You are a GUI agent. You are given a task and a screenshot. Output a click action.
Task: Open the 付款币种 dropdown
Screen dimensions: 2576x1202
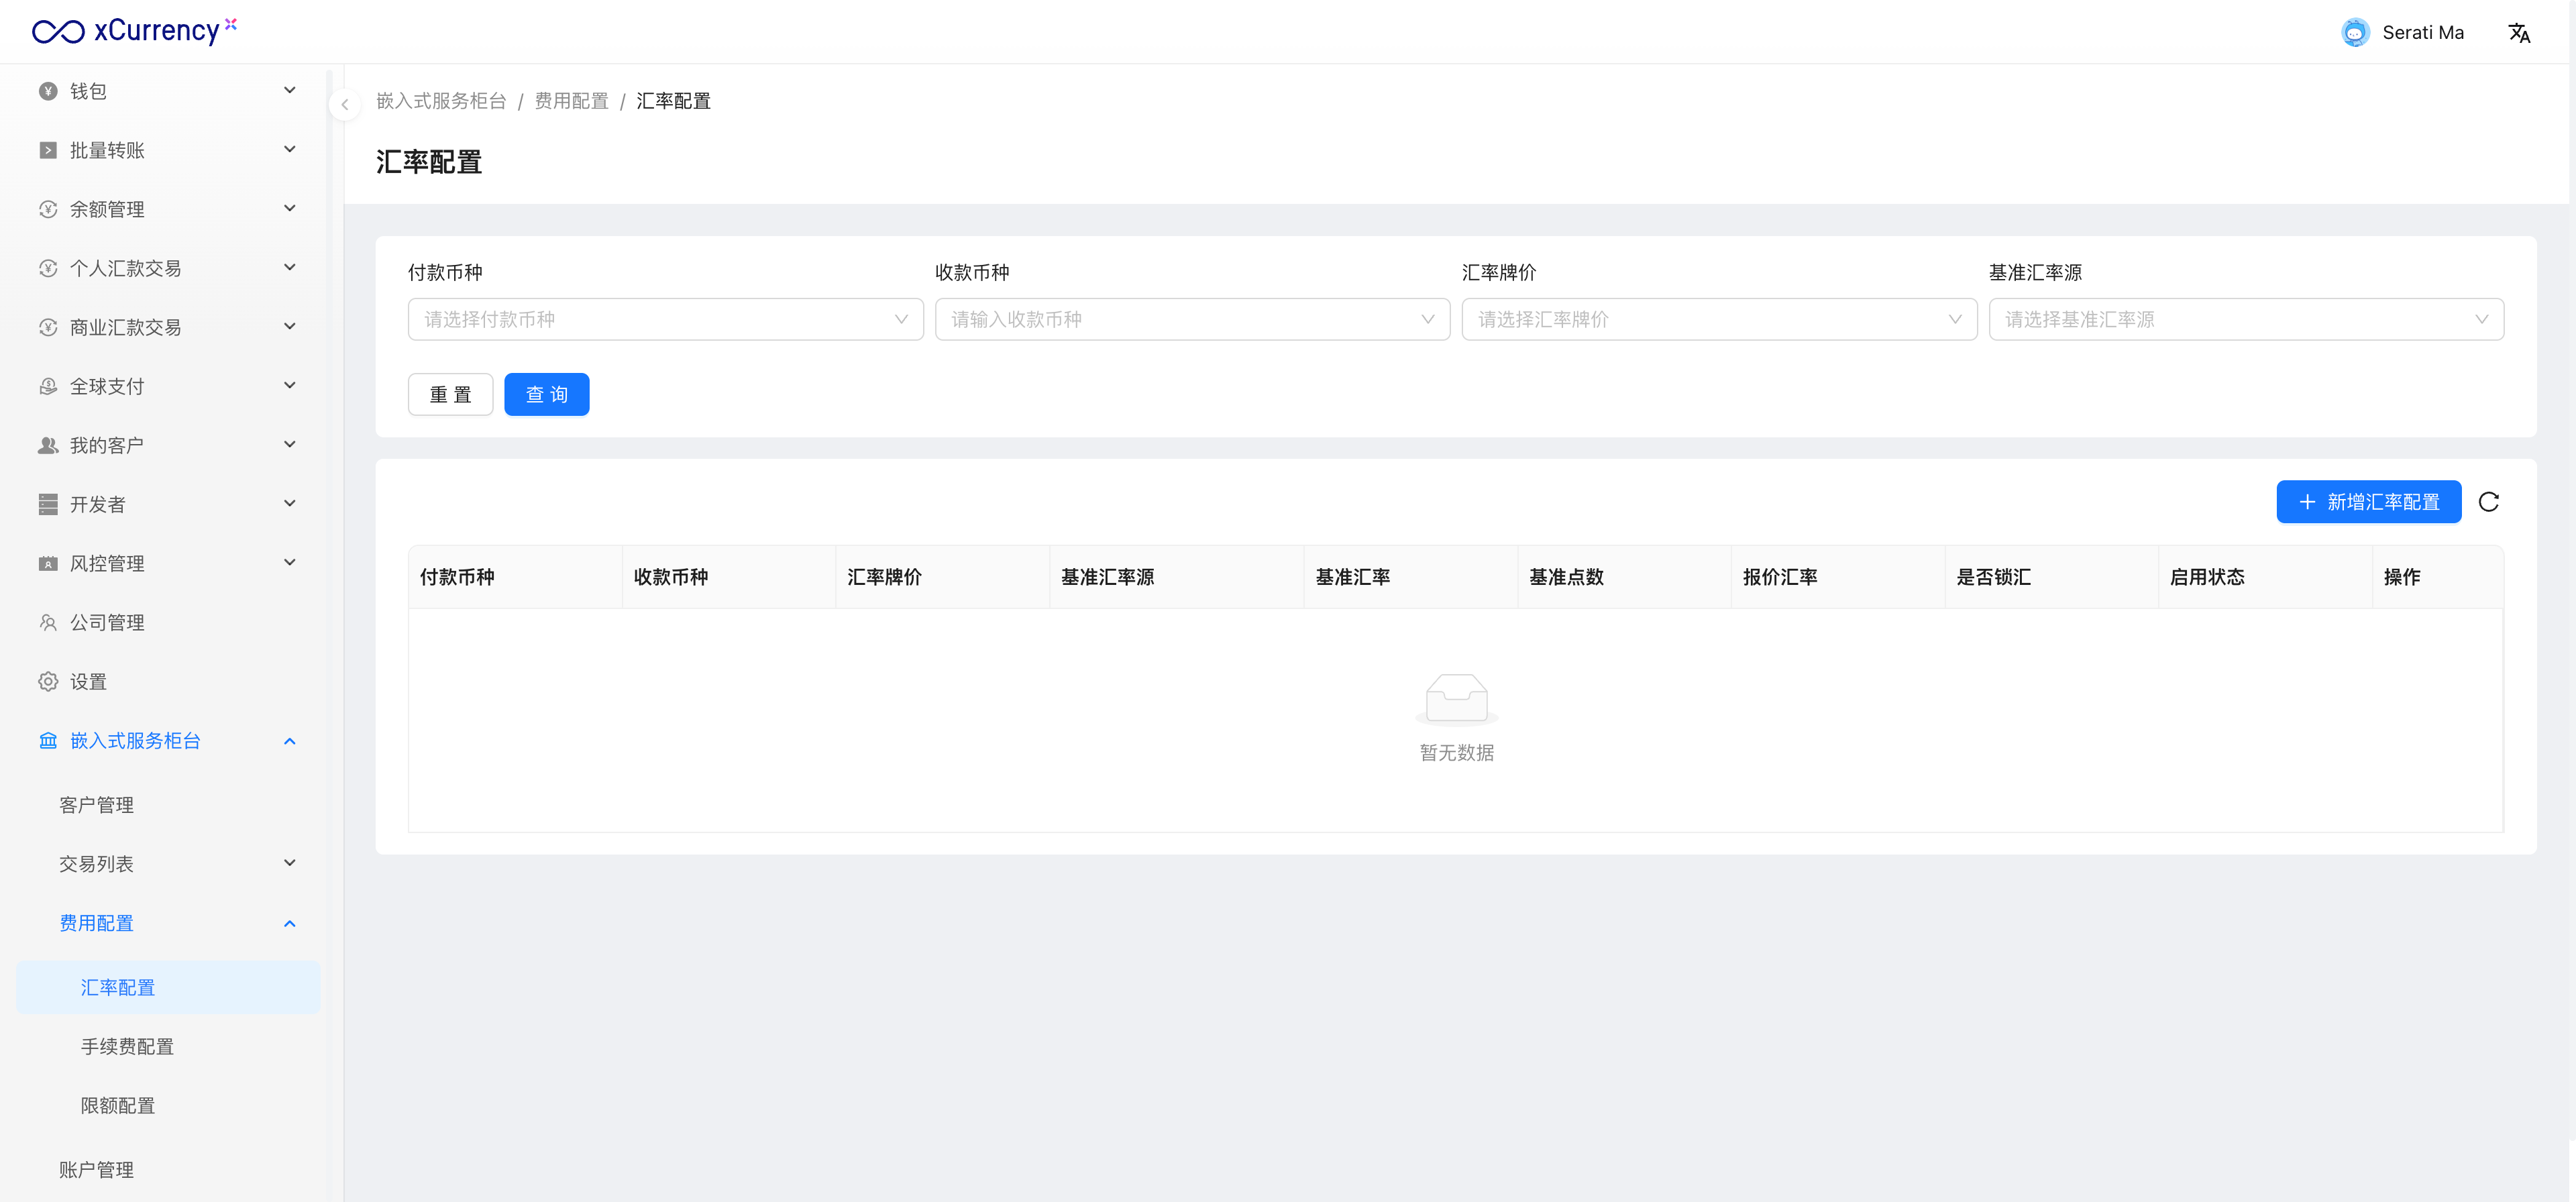665,319
